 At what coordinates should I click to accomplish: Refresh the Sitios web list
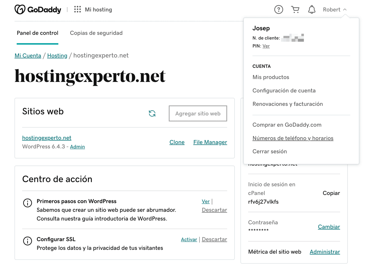[x=152, y=113]
